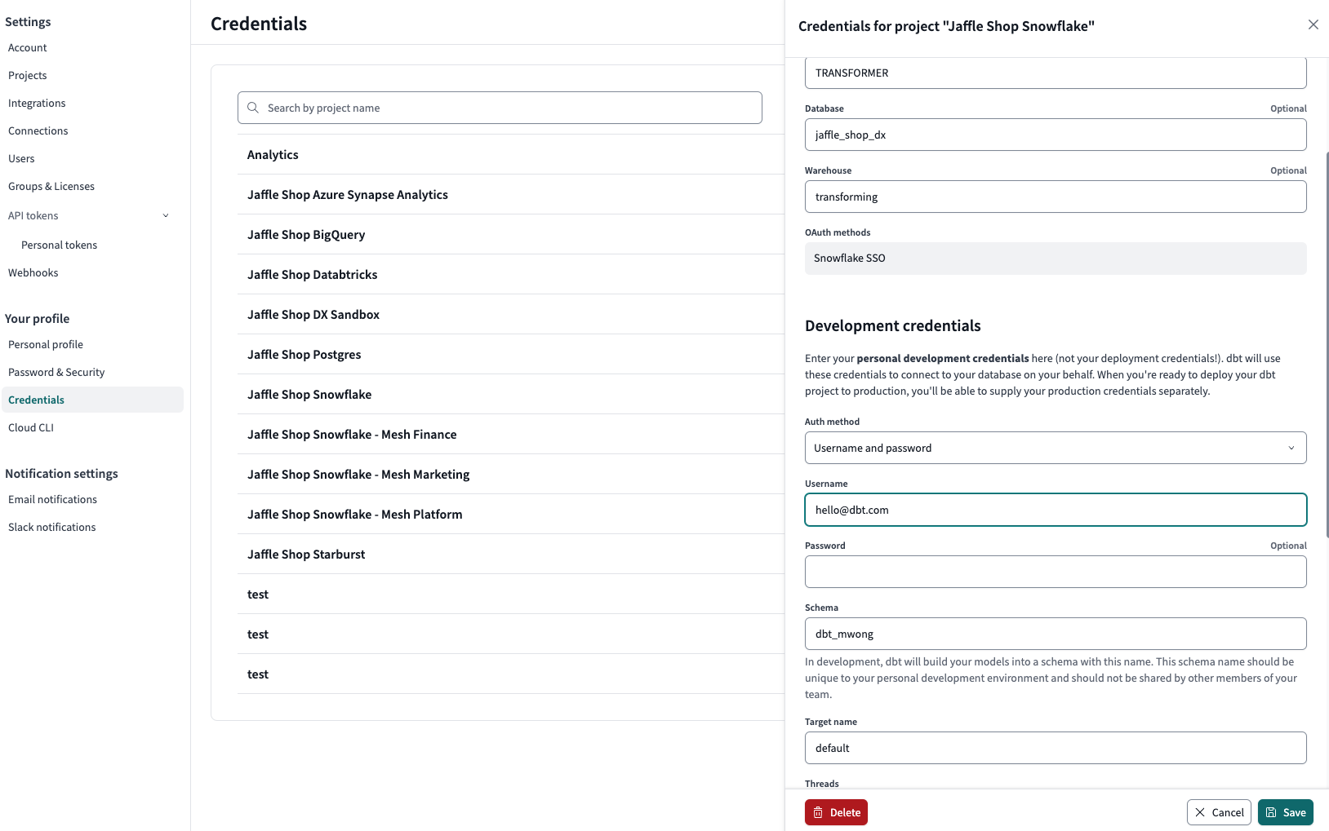Click the Username input field
This screenshot has width=1329, height=831.
(1054, 510)
